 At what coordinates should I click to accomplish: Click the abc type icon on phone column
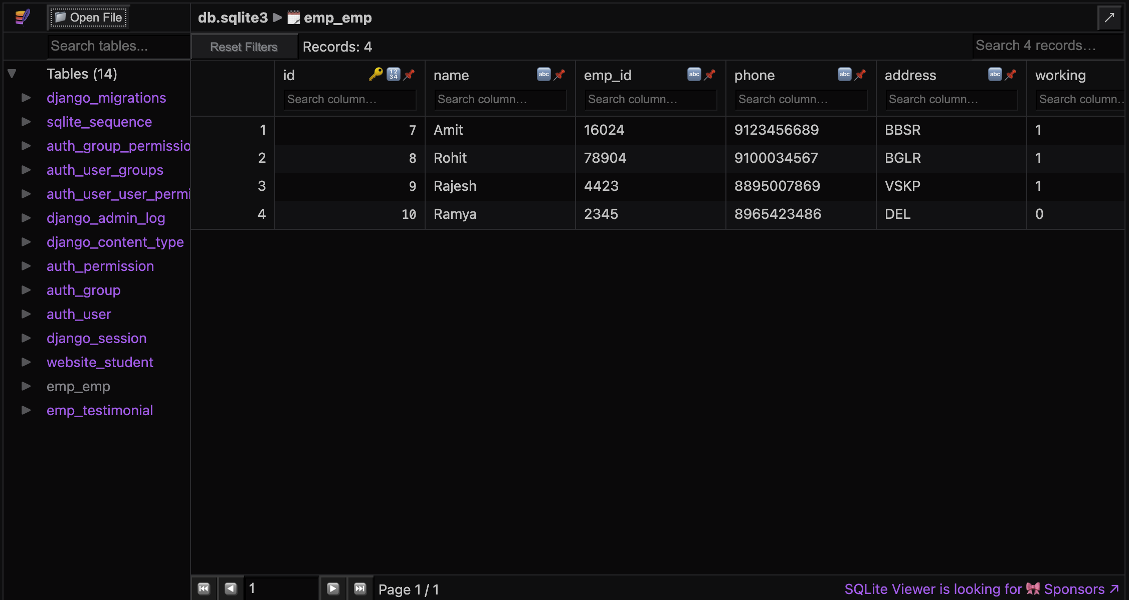click(x=844, y=74)
